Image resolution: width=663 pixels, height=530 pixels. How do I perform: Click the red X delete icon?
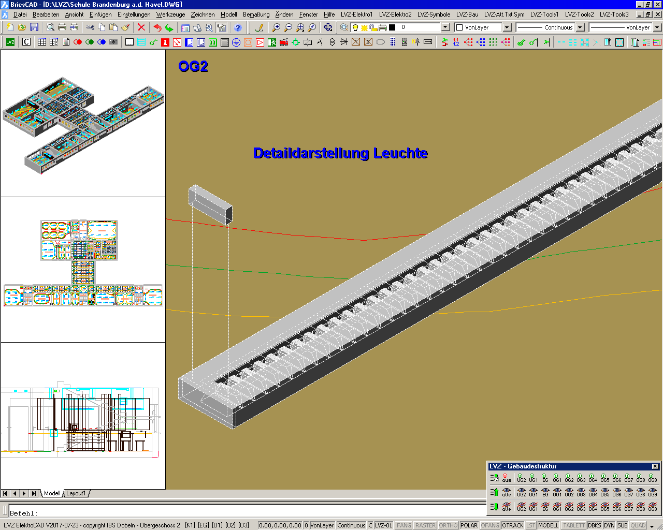[141, 27]
